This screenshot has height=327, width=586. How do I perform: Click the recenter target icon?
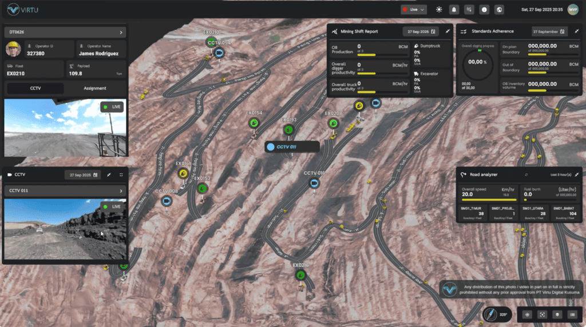click(x=527, y=314)
